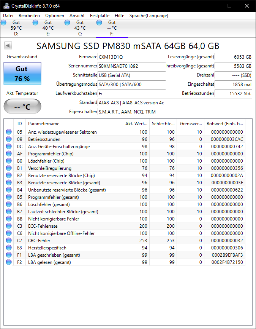
Task: Click the -- °C temperature button
Action: pos(22,106)
